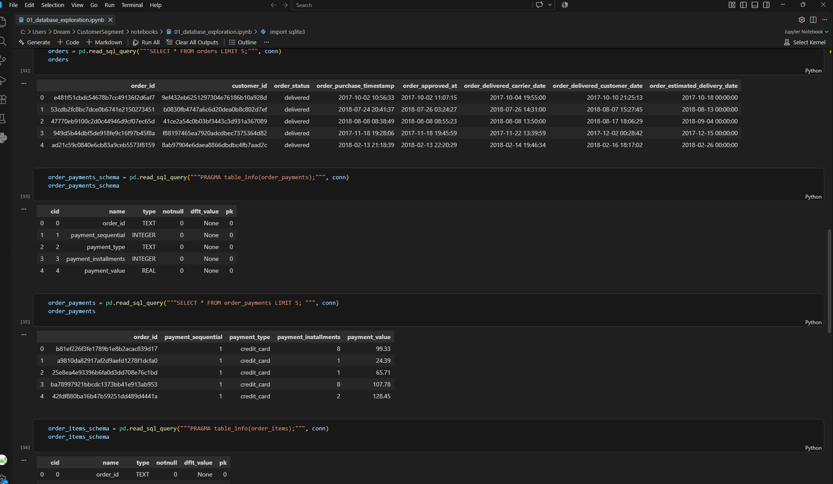Viewport: 833px width, 484px height.
Task: Click Python language label of cell 15
Action: point(813,322)
